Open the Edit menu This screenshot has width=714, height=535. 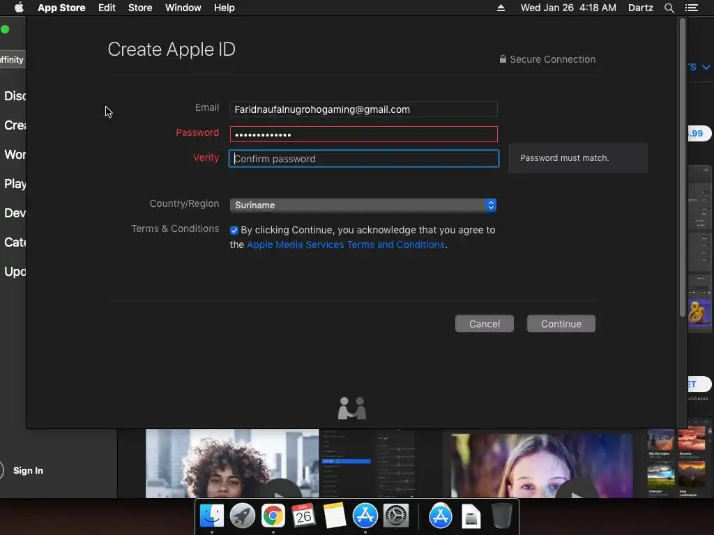107,8
